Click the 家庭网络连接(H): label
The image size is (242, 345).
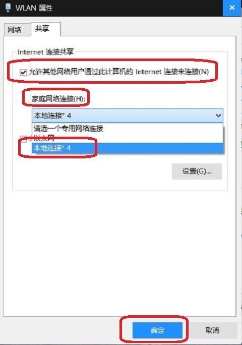[58, 99]
